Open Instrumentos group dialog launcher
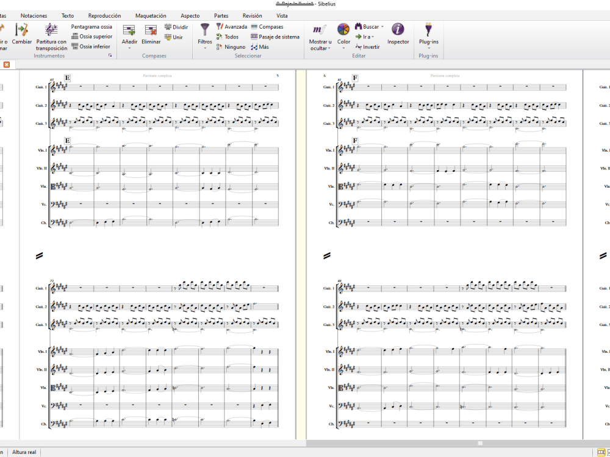 tap(110, 56)
